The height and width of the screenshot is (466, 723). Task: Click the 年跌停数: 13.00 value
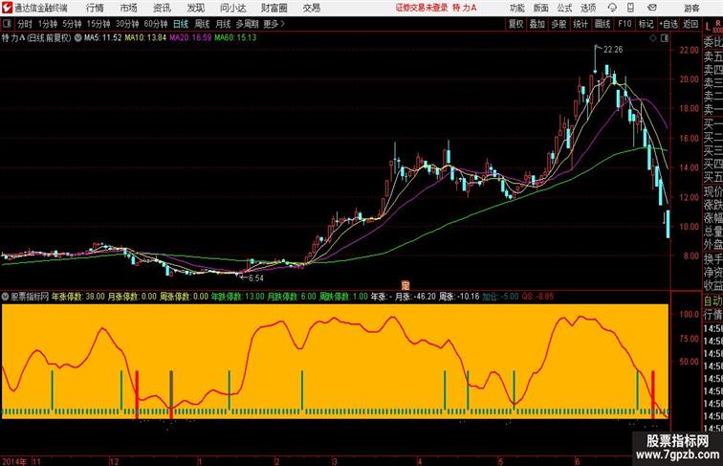coord(237,297)
